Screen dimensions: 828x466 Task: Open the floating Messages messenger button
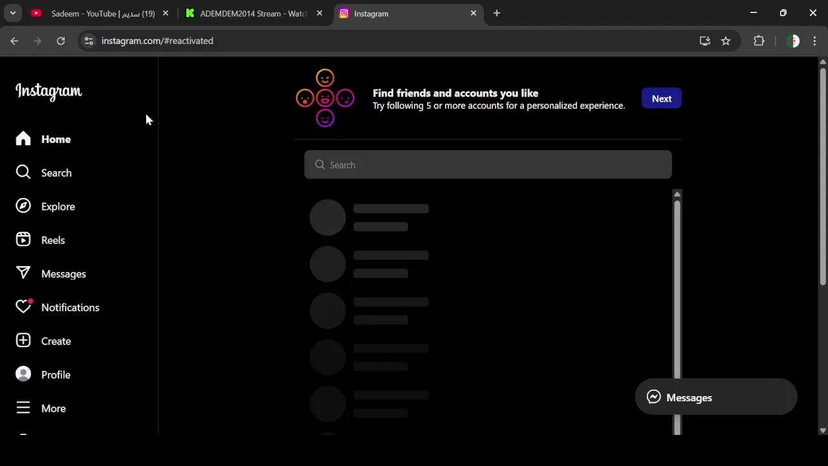pos(716,397)
